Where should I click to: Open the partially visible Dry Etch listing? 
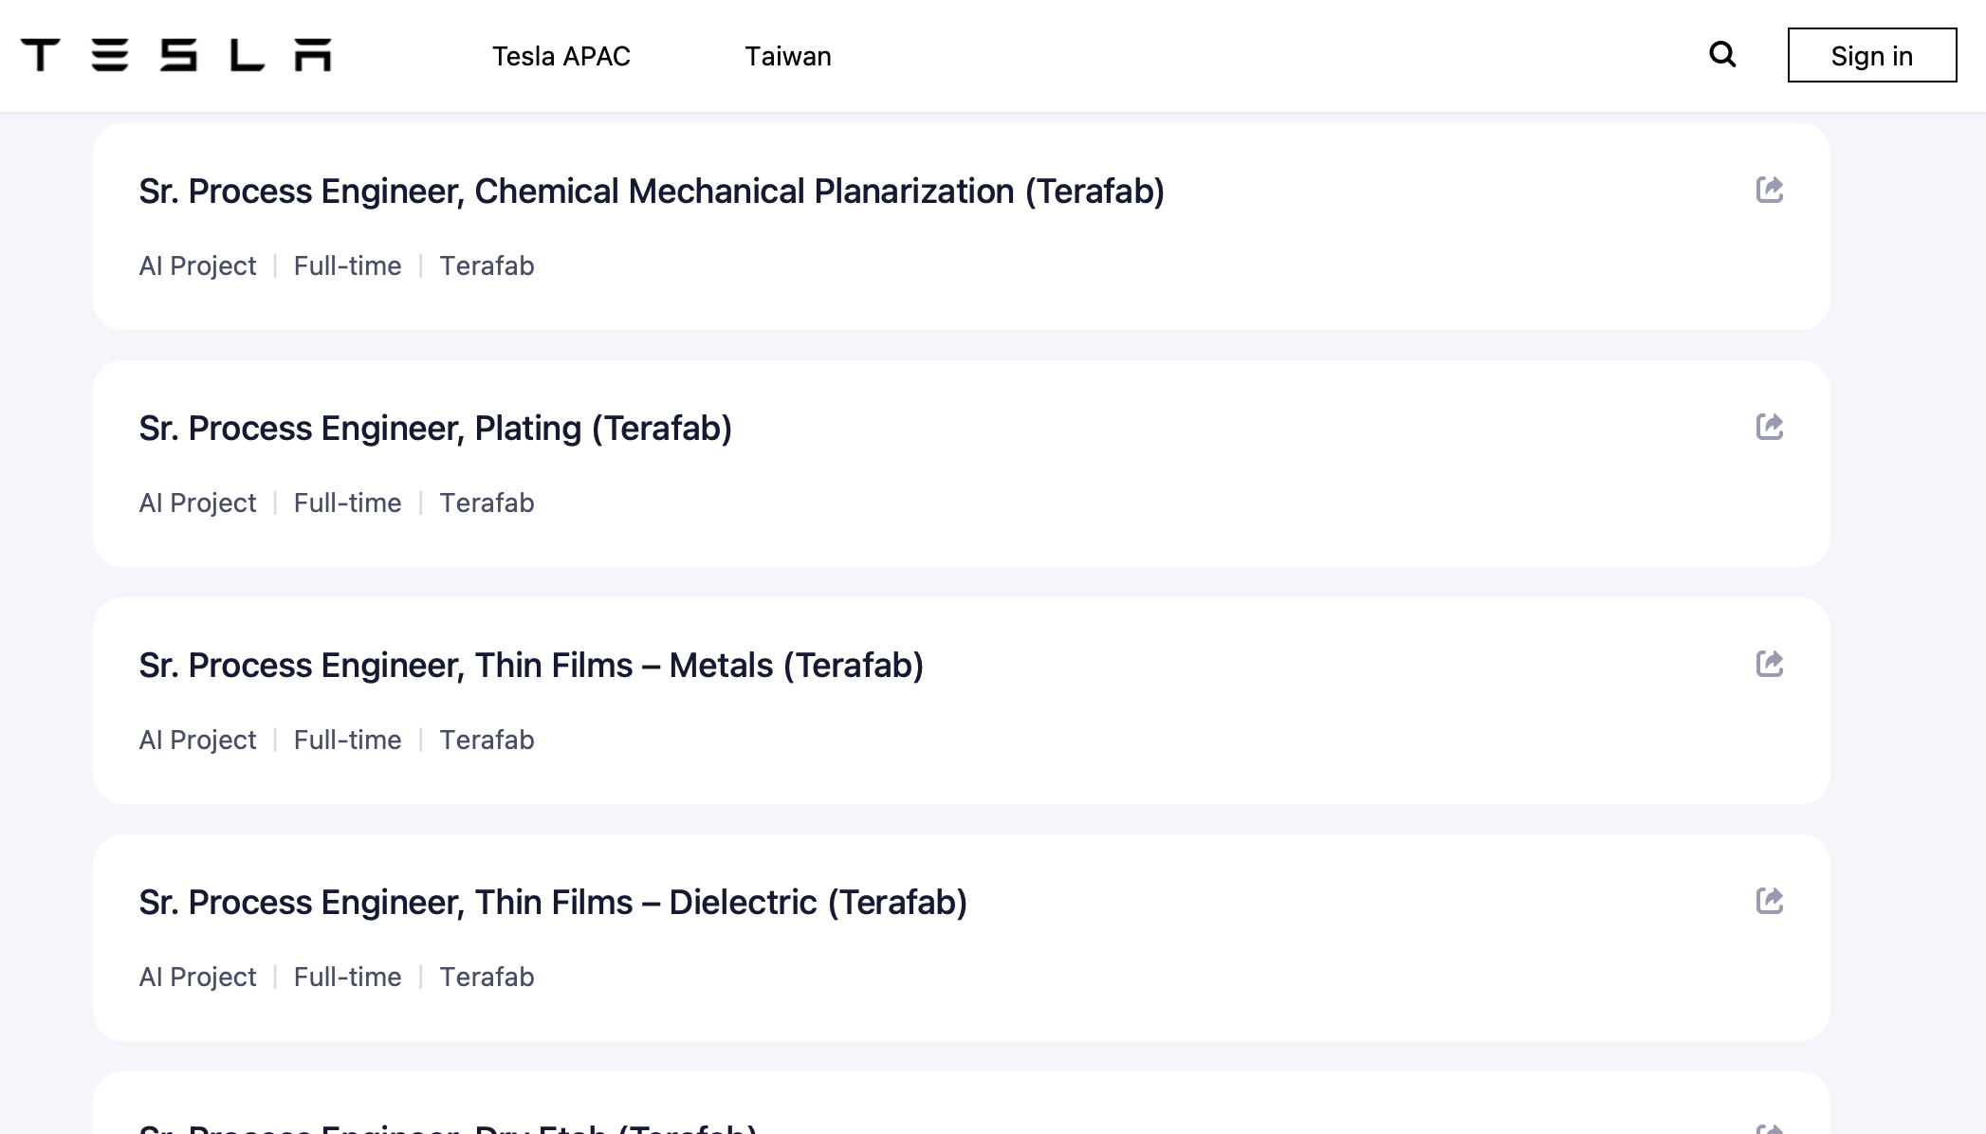coord(448,1127)
